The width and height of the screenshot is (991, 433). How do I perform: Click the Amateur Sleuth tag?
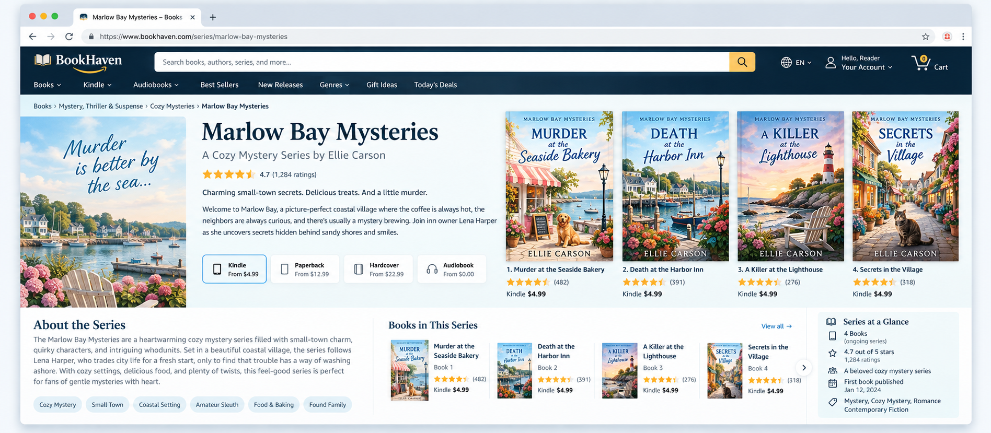[217, 405]
